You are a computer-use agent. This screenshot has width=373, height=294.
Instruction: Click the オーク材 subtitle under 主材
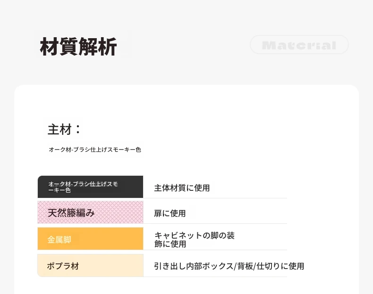95,150
